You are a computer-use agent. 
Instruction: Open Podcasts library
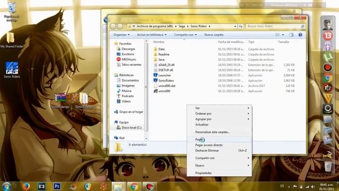pos(128,96)
